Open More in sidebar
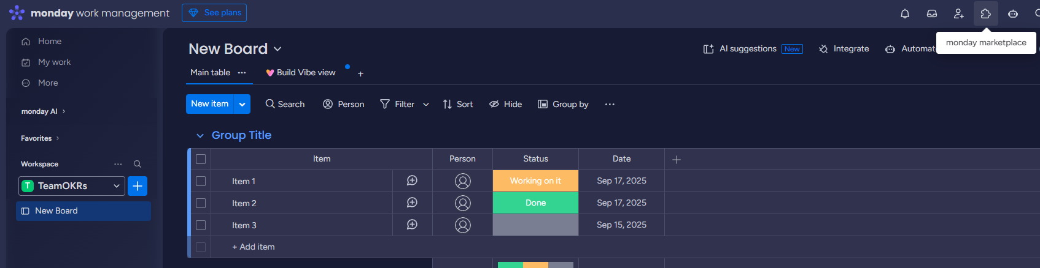This screenshot has height=268, width=1040. pyautogui.click(x=40, y=83)
